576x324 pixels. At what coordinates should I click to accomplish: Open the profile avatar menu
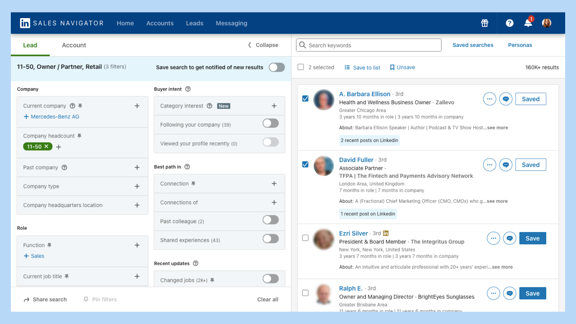[546, 23]
